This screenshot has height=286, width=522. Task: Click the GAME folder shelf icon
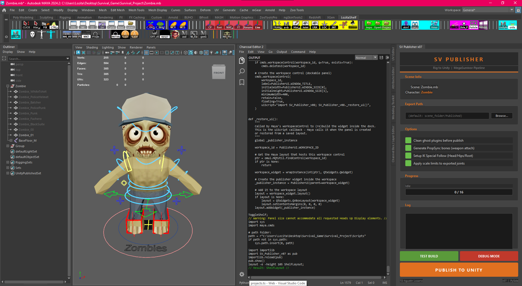tap(131, 25)
